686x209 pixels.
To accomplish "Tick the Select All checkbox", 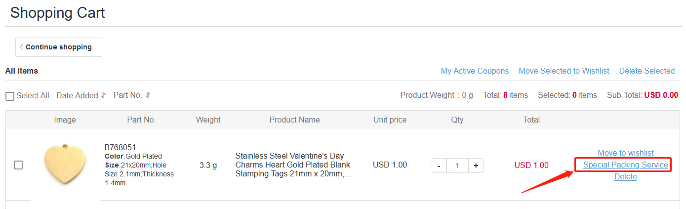I will point(10,96).
